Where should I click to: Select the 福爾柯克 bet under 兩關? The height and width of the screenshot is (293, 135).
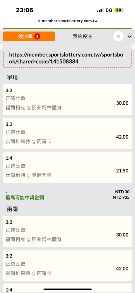67,231
